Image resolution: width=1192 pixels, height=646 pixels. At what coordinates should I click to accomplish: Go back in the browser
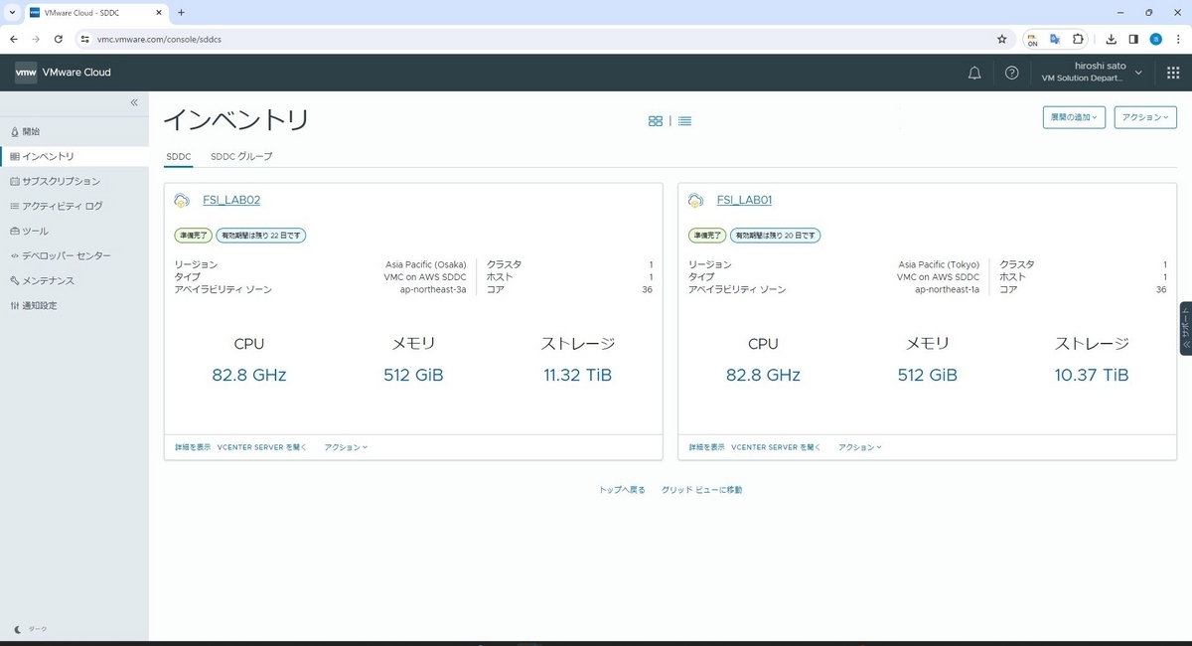click(13, 39)
